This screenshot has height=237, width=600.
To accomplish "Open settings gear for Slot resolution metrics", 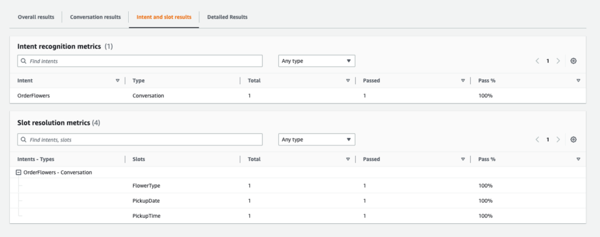I will tap(573, 140).
